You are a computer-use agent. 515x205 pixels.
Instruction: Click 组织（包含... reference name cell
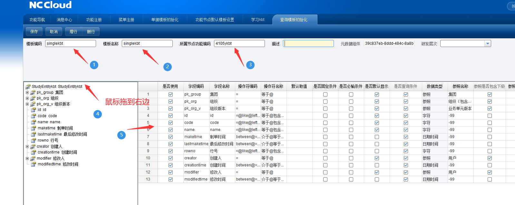click(461, 101)
